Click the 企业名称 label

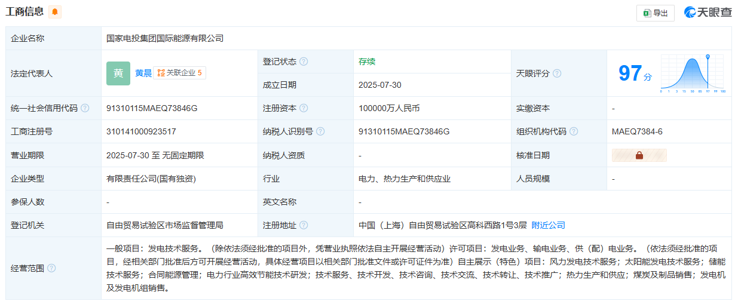(27, 38)
